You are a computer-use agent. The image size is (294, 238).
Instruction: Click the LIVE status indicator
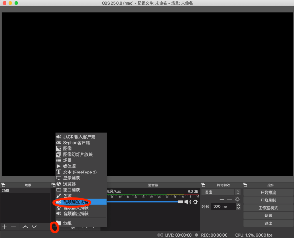click(x=175, y=235)
